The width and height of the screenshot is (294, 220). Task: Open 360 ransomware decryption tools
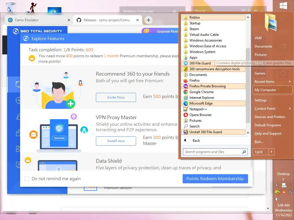click(213, 69)
